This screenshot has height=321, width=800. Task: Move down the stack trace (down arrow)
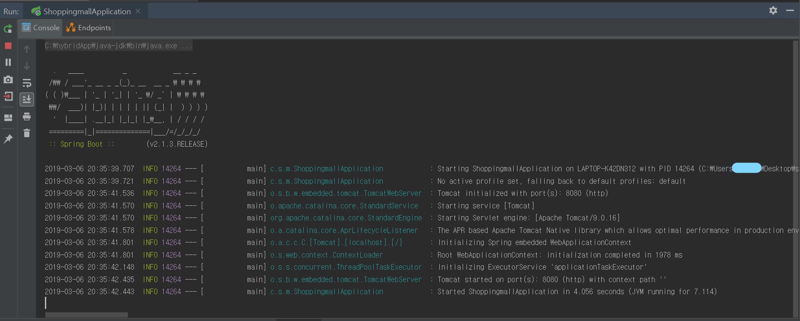coord(27,66)
